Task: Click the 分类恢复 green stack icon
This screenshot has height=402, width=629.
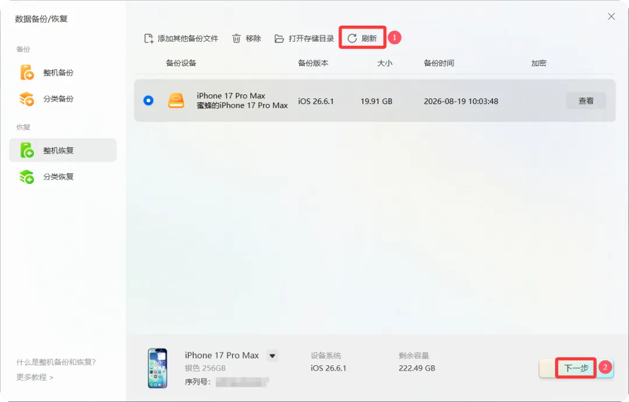Action: 27,177
